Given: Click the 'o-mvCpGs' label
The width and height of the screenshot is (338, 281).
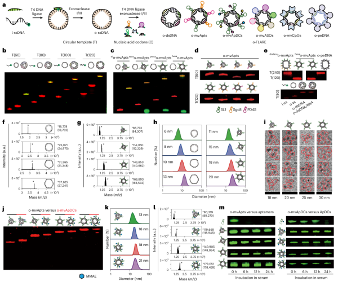Looking at the screenshot, I should [292, 36].
